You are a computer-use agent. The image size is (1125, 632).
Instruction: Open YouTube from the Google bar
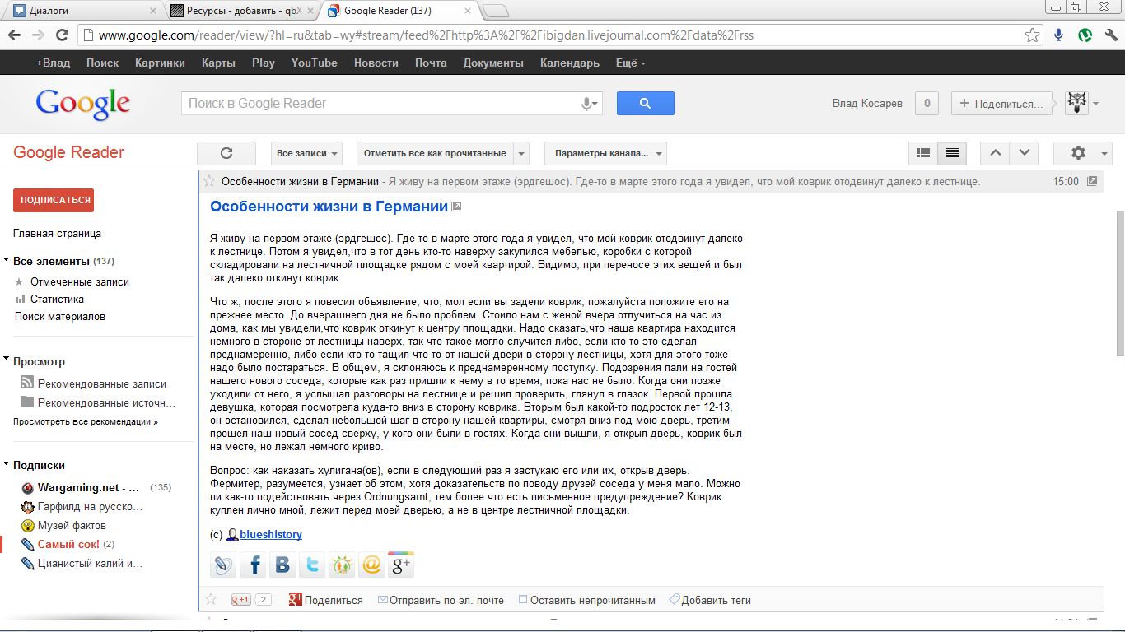314,63
